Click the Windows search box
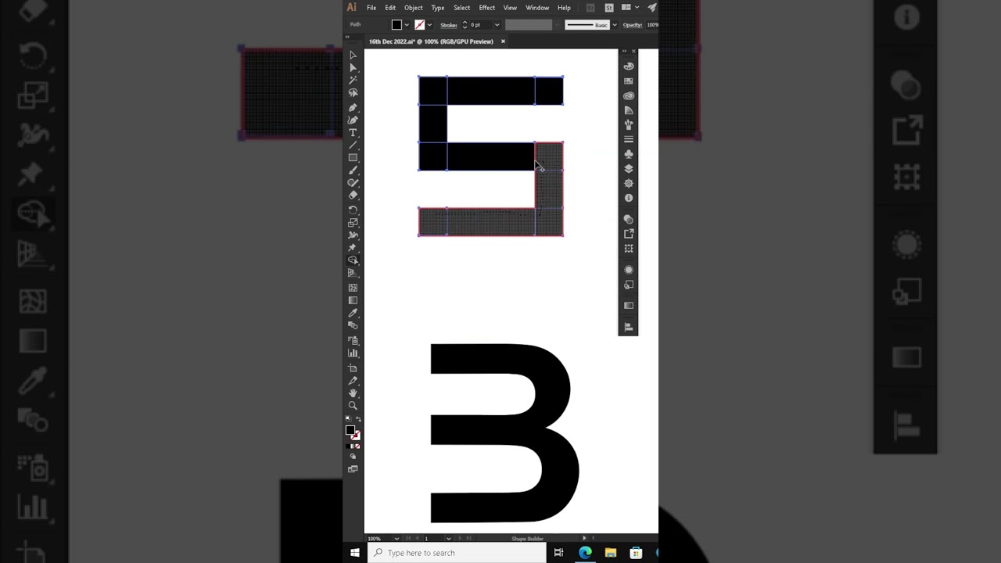This screenshot has width=1001, height=563. point(457,553)
